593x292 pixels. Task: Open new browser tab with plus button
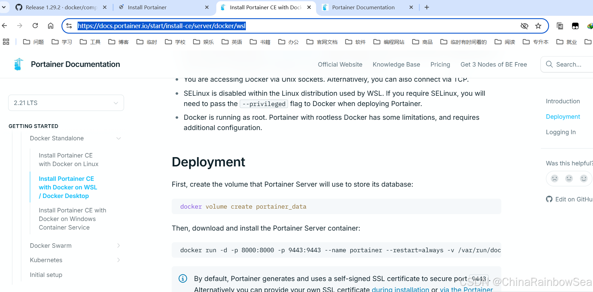(x=427, y=7)
